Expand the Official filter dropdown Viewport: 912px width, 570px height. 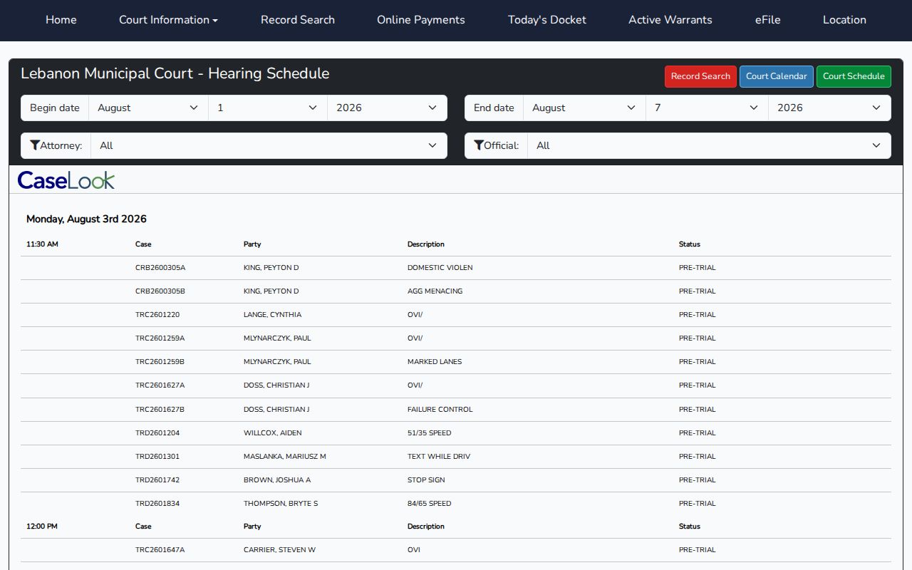point(709,145)
